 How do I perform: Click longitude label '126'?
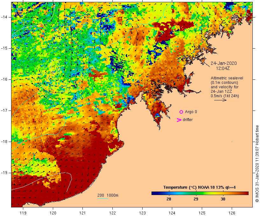pyautogui.click(x=232, y=213)
